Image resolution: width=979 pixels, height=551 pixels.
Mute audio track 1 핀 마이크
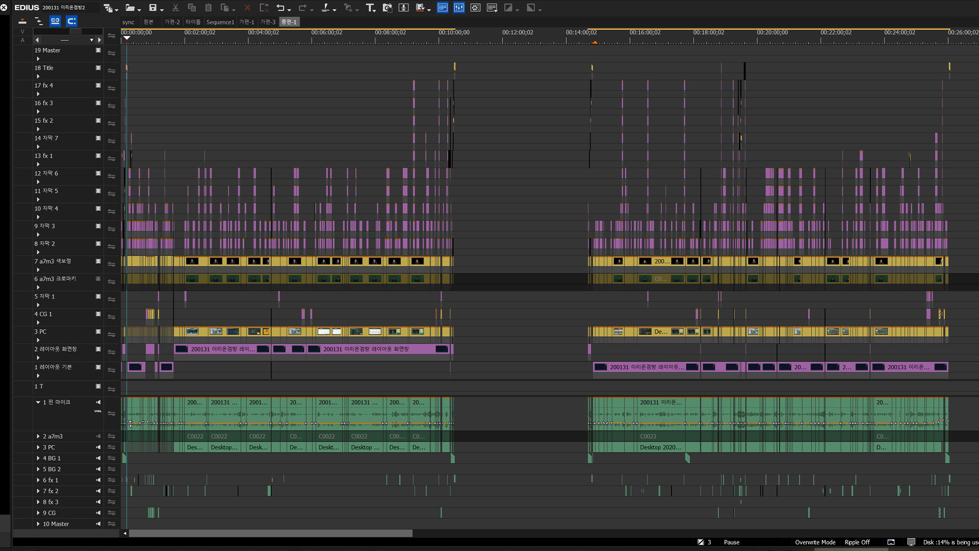point(98,402)
